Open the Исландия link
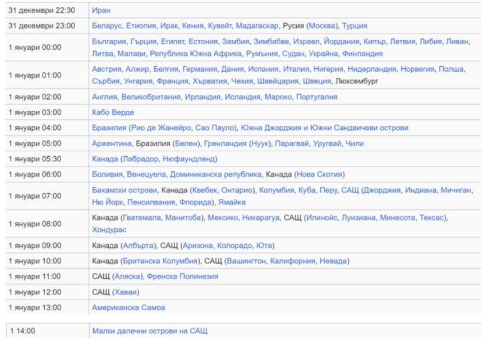 click(243, 97)
